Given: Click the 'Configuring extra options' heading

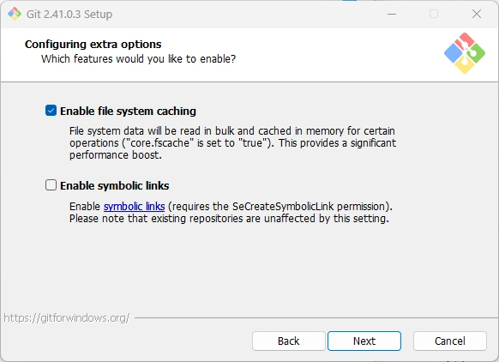Looking at the screenshot, I should click(x=93, y=45).
